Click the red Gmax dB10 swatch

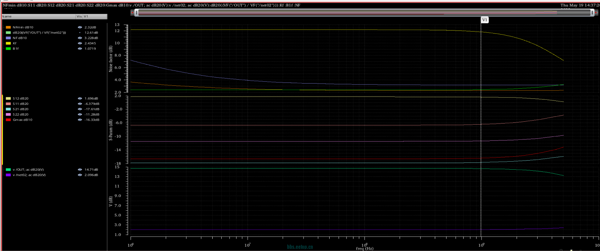8,120
